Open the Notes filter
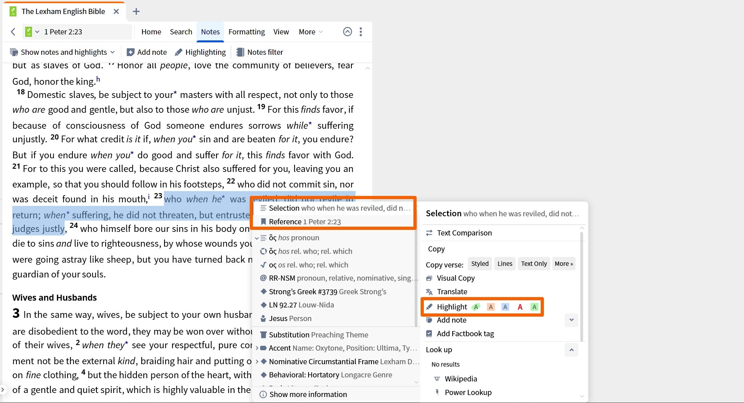This screenshot has height=403, width=744. point(260,52)
